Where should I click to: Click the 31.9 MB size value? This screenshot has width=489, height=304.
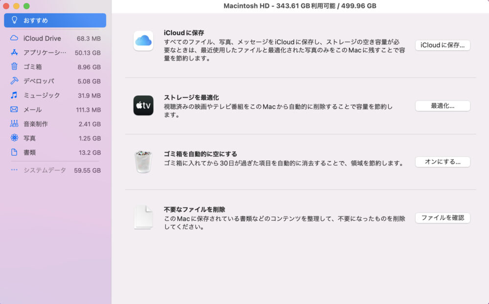(x=89, y=96)
